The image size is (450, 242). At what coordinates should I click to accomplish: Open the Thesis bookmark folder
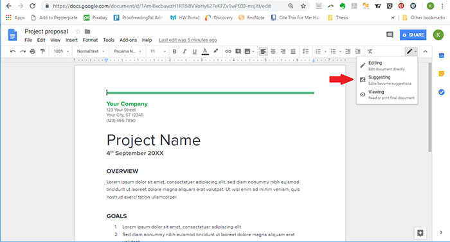point(338,17)
